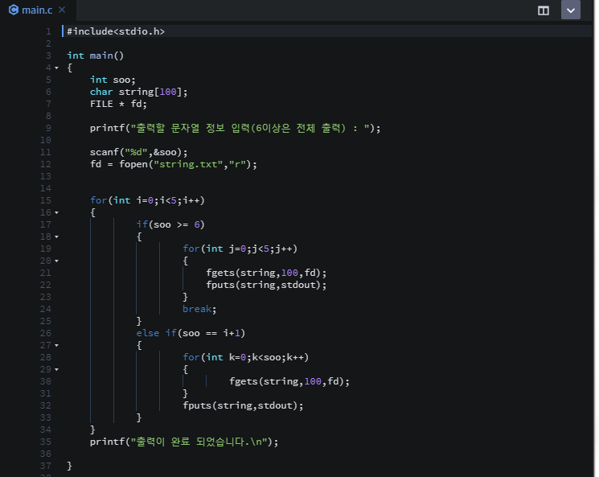Collapse the fold arrow at line 29
Image resolution: width=599 pixels, height=477 pixels.
pyautogui.click(x=56, y=369)
